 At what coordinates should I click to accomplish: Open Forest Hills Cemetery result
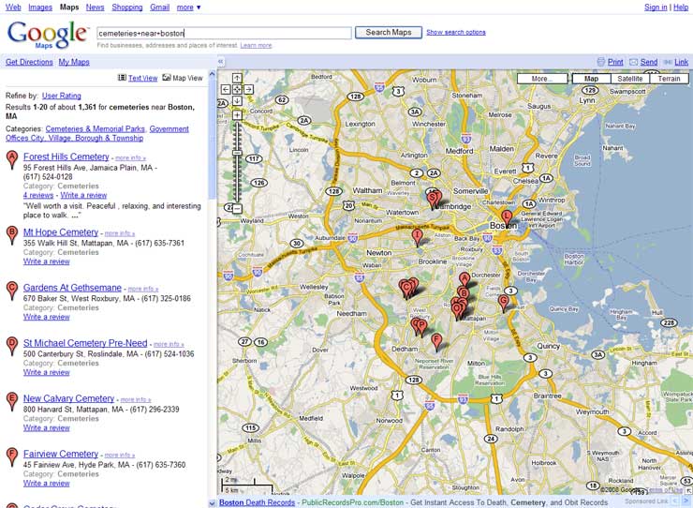pos(66,157)
